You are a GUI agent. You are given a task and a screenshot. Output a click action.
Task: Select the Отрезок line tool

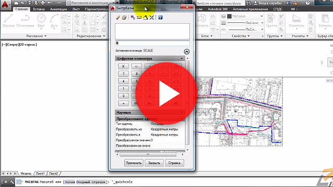[x=8, y=21]
